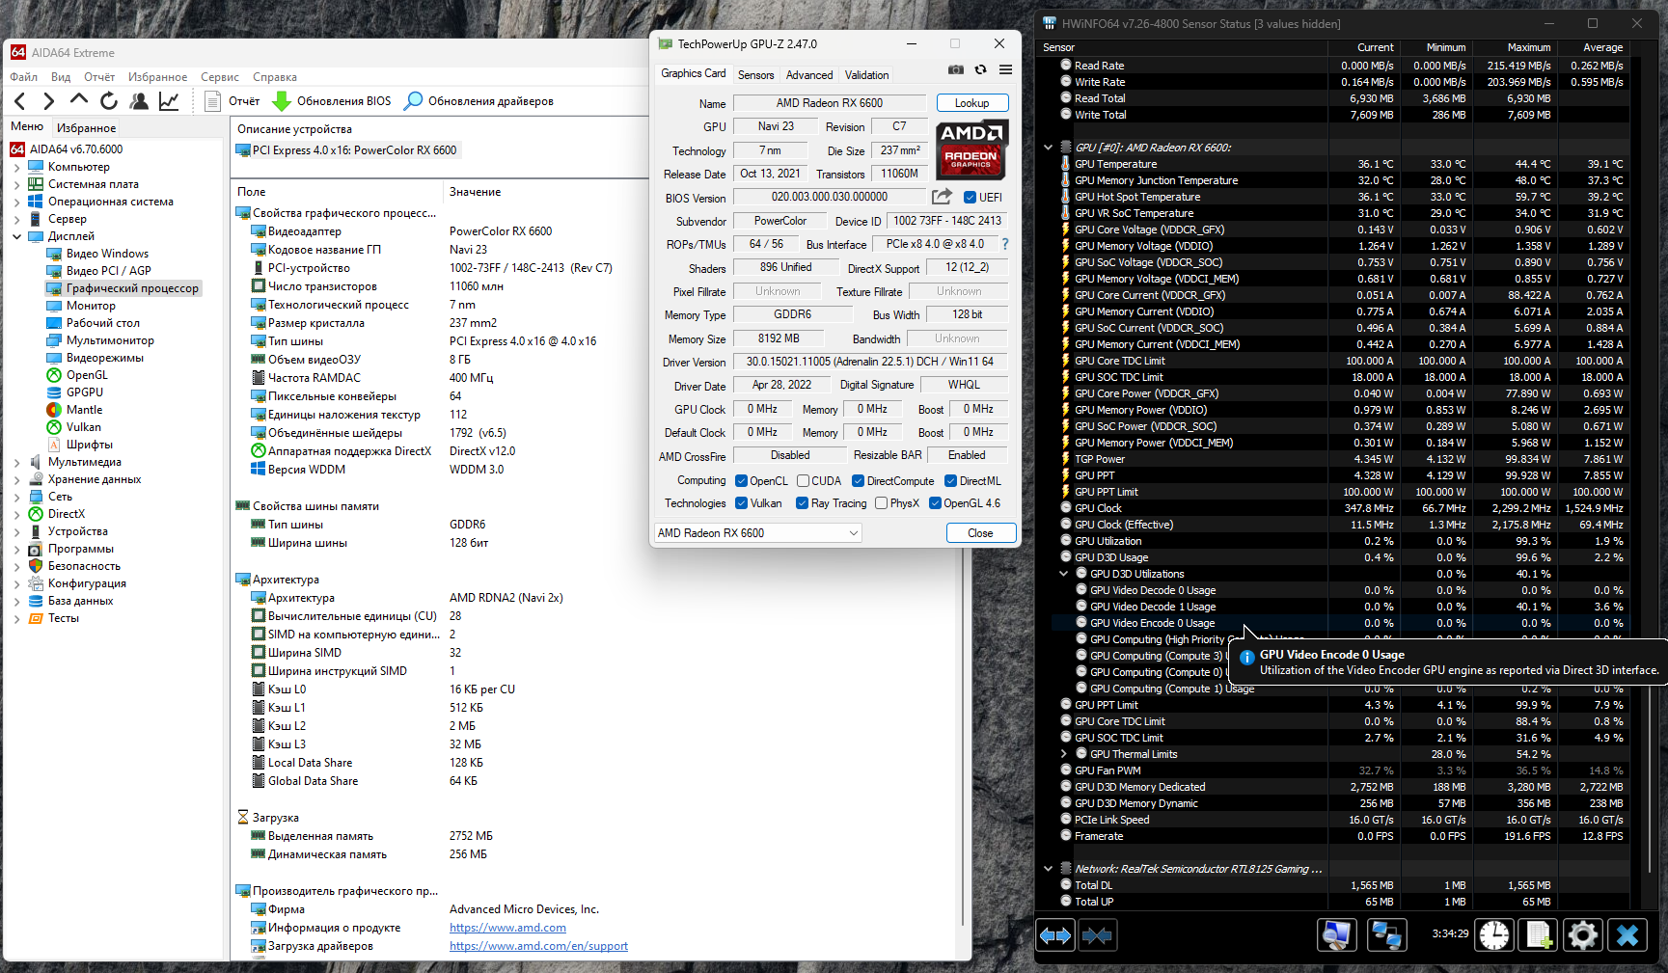The height and width of the screenshot is (973, 1668).
Task: Collapse the Дисплей tree node
Action: pos(16,236)
